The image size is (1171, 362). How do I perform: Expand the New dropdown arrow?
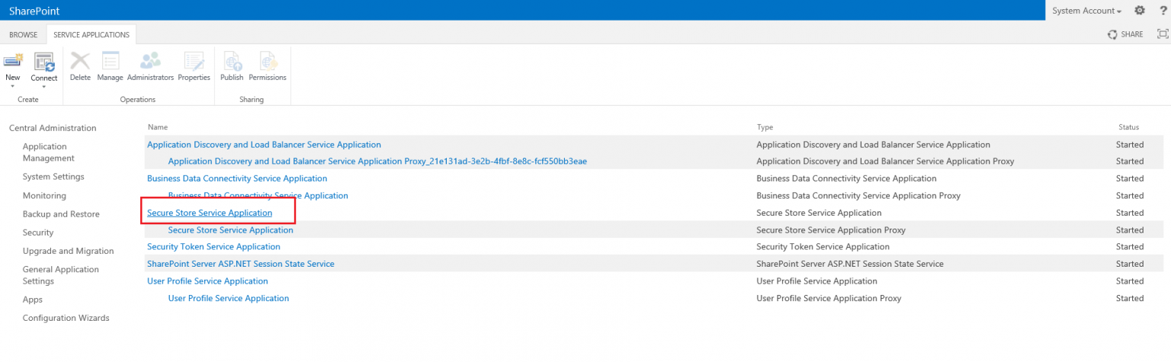pyautogui.click(x=13, y=86)
